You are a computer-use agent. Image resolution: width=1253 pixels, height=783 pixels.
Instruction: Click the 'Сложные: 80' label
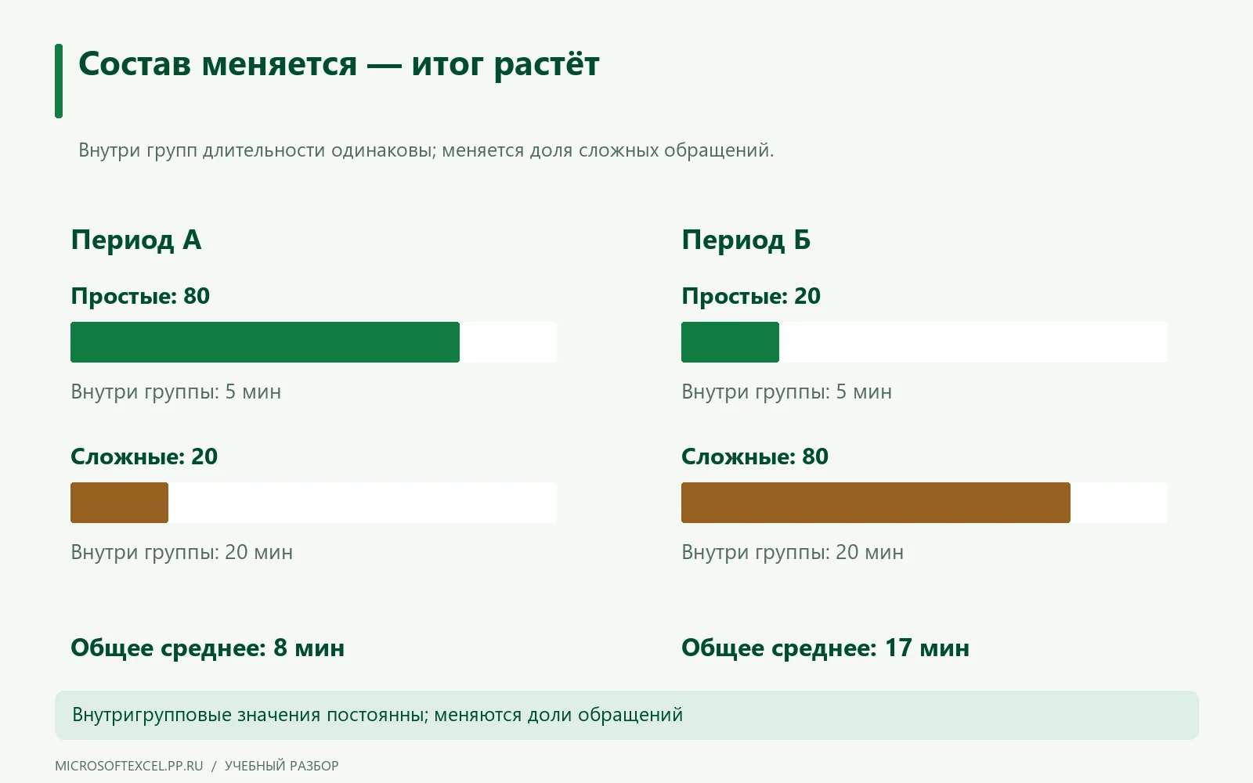[755, 456]
